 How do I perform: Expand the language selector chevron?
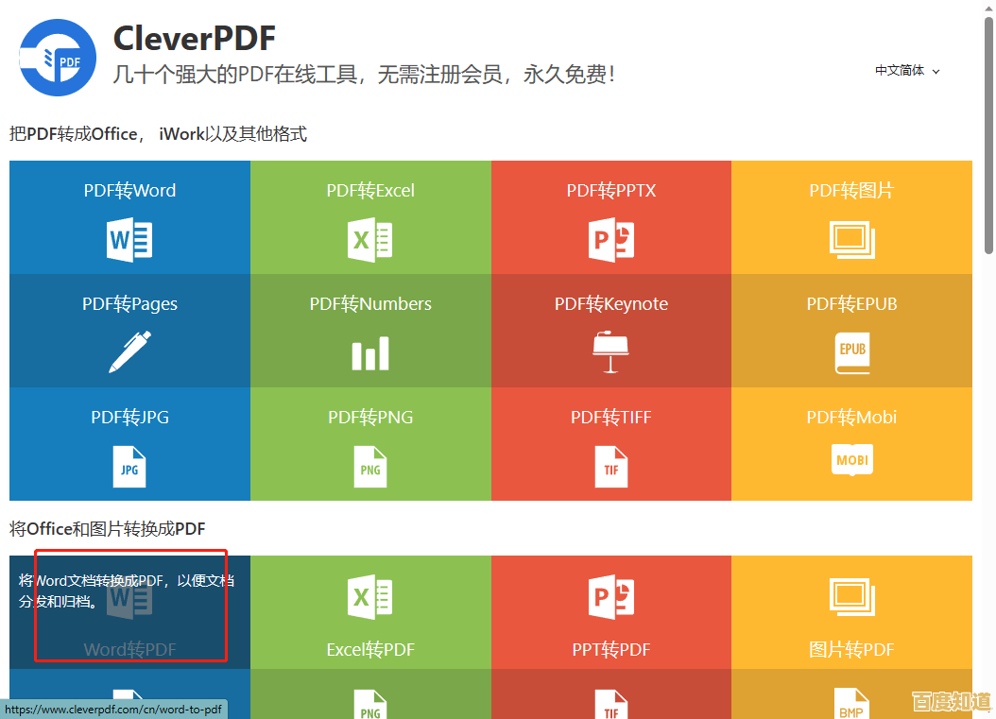(936, 71)
